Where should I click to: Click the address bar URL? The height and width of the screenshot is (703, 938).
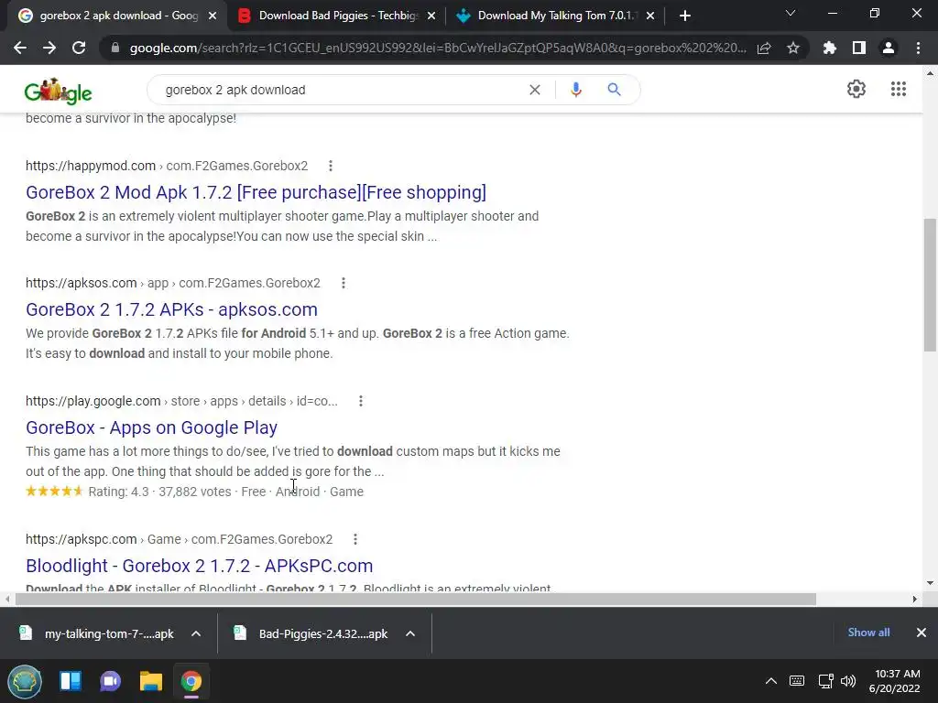point(438,48)
